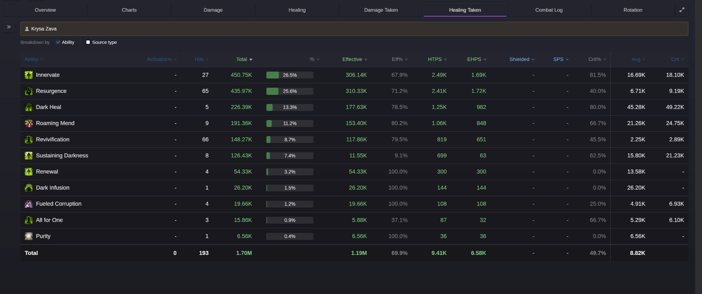The height and width of the screenshot is (294, 702).
Task: Click the Fueled Corruption ability icon
Action: [29, 204]
